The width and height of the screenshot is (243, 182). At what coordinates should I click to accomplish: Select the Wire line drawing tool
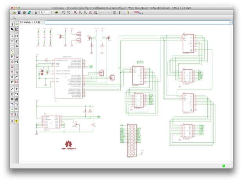12,89
